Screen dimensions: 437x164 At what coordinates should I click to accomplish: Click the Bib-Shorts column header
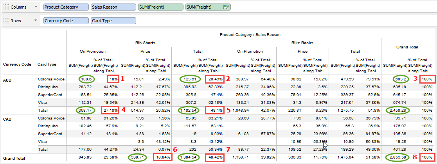coord(145,42)
